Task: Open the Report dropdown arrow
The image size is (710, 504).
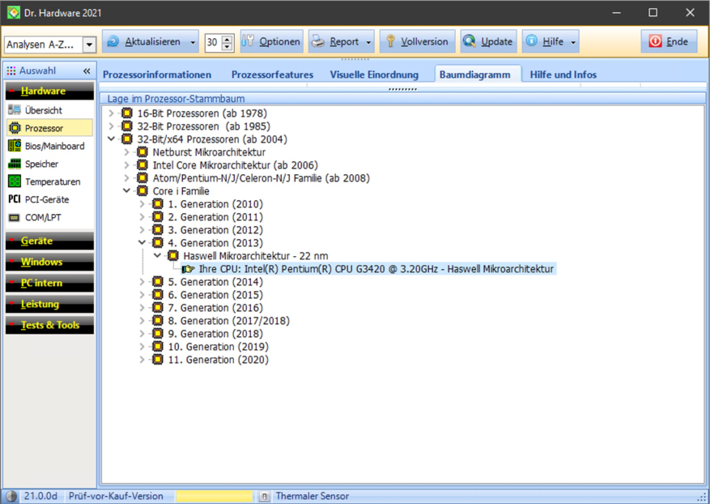Action: pos(369,42)
